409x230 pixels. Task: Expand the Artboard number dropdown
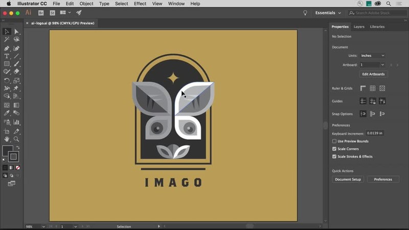point(372,65)
